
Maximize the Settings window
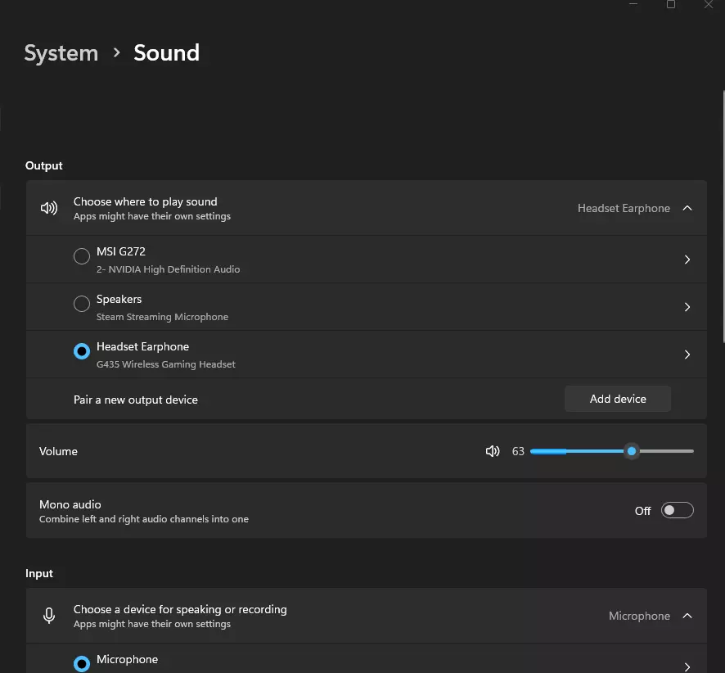tap(671, 5)
